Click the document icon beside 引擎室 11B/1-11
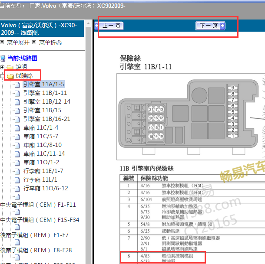This screenshot has height=264, width=265. 17,93
